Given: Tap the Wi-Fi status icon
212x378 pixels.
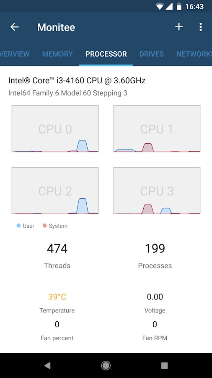Looking at the screenshot, I should click(159, 6).
